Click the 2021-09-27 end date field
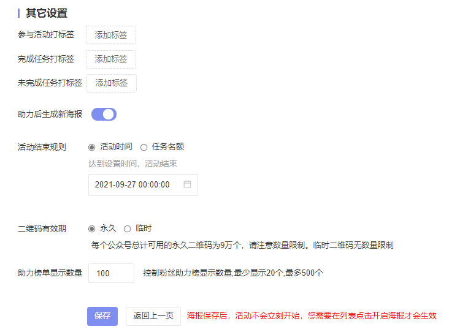Screen dimensions: 457x332 135,184
